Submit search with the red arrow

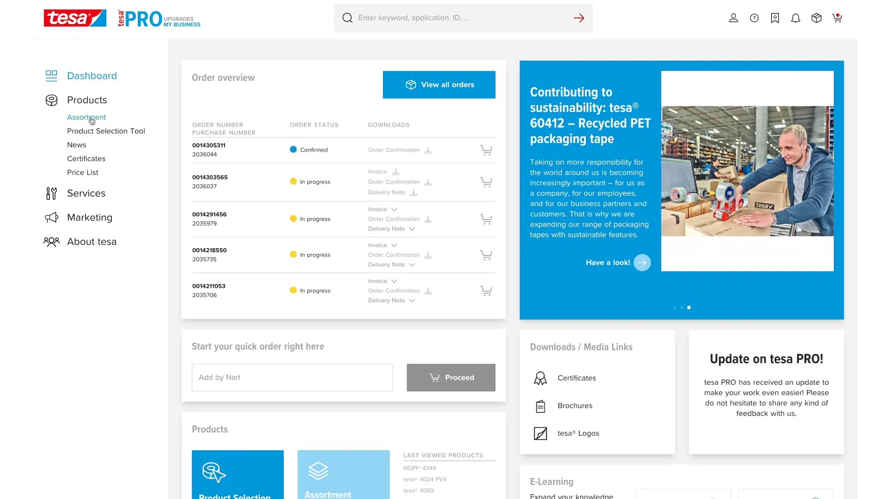579,18
